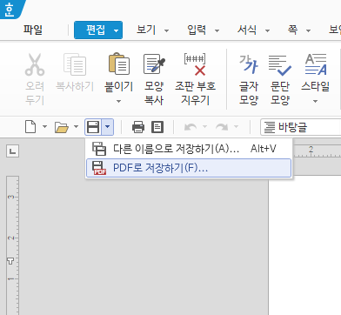
Task: Click the horizontal ruler near mark 2
Action: (x=311, y=151)
